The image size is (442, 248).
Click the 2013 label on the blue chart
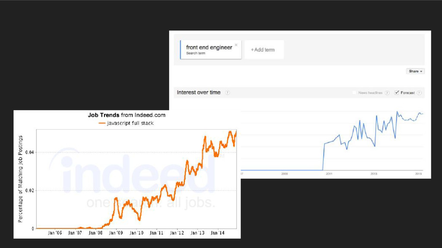click(x=374, y=174)
